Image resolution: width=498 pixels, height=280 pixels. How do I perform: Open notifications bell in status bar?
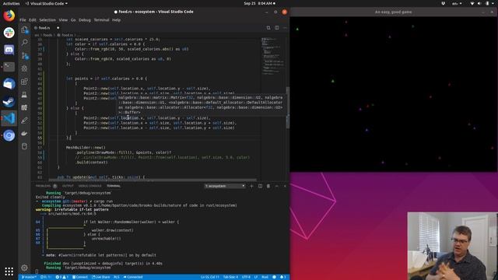tap(282, 277)
